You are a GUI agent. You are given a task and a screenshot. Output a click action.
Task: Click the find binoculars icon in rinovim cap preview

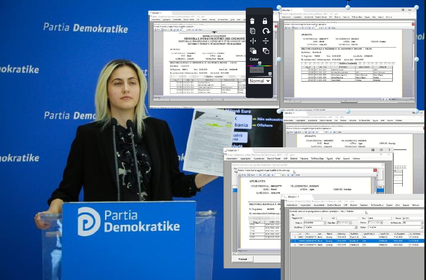260,175
